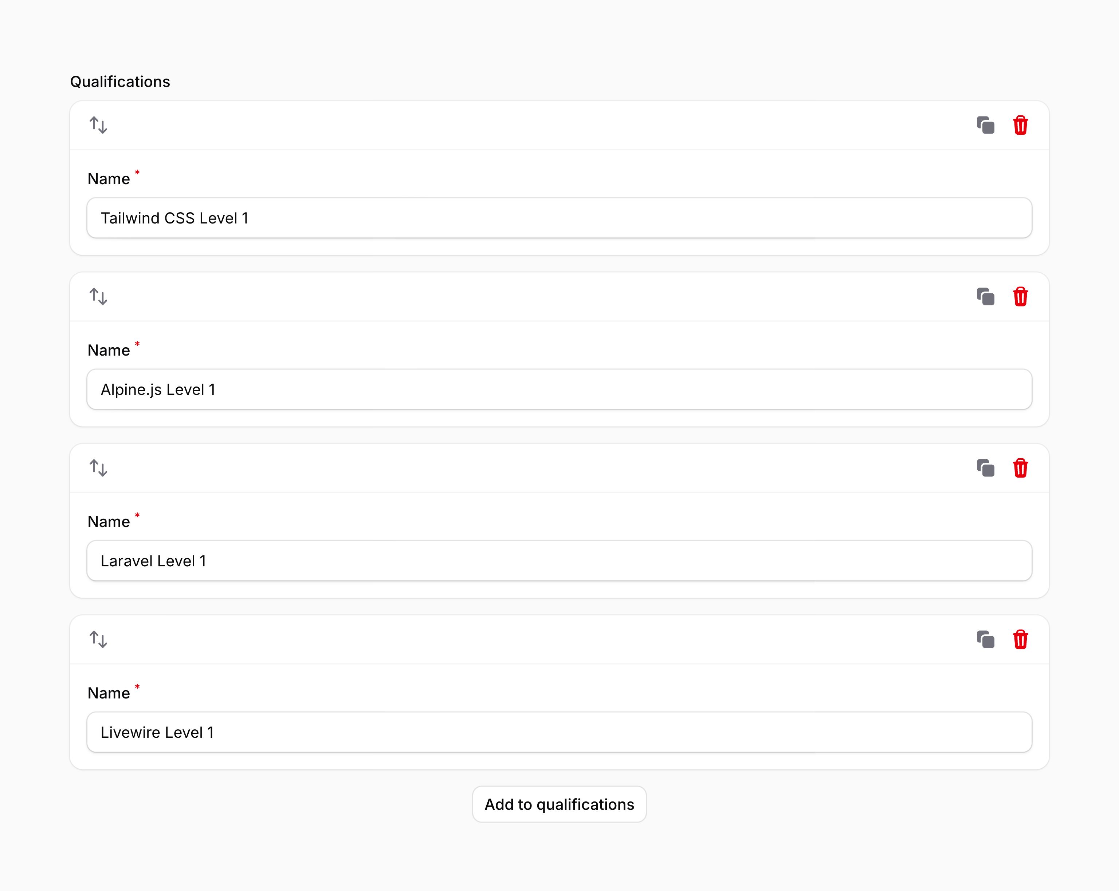Image resolution: width=1119 pixels, height=891 pixels.
Task: Click the Livewire Level 1 text input
Action: tap(559, 732)
